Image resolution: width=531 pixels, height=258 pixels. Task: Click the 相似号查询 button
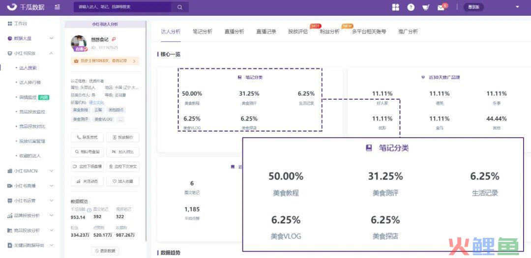pos(88,152)
